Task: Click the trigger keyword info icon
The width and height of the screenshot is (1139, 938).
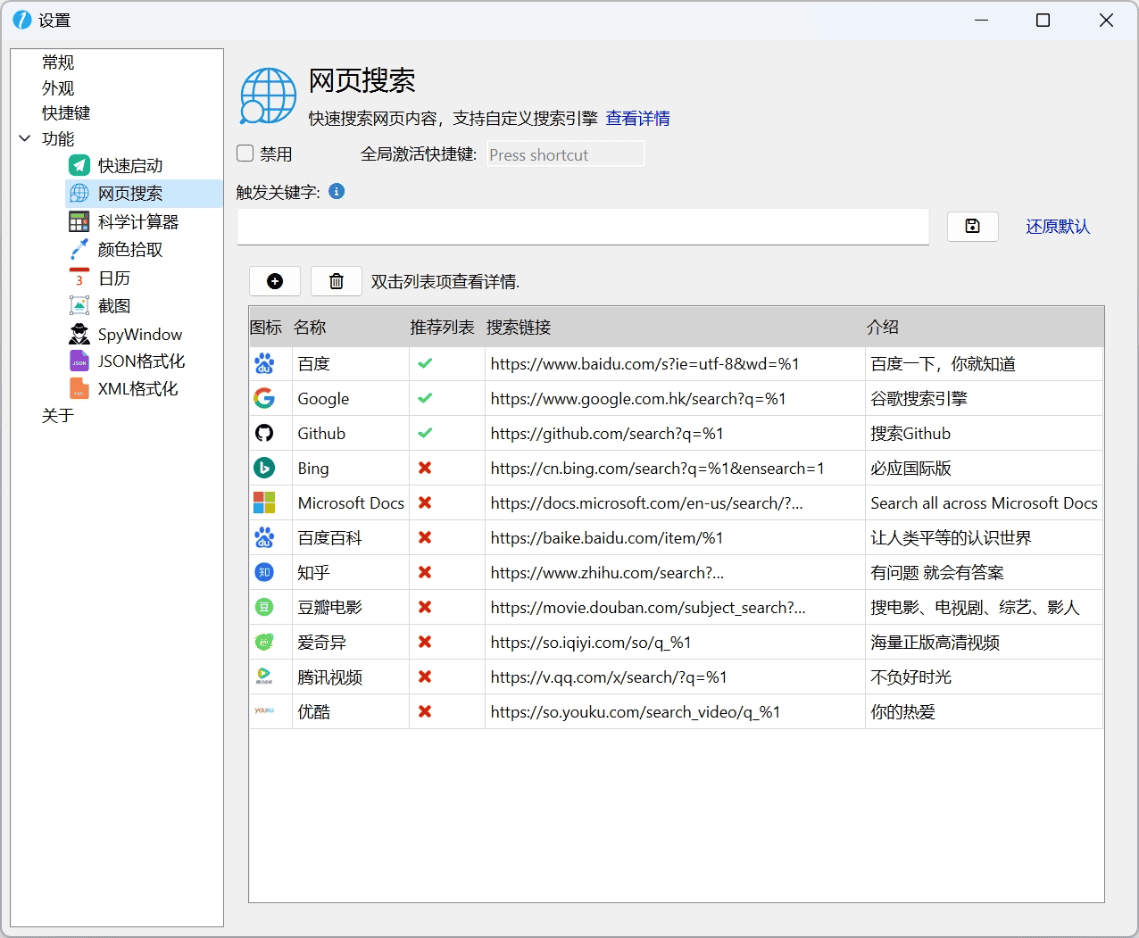Action: 337,191
